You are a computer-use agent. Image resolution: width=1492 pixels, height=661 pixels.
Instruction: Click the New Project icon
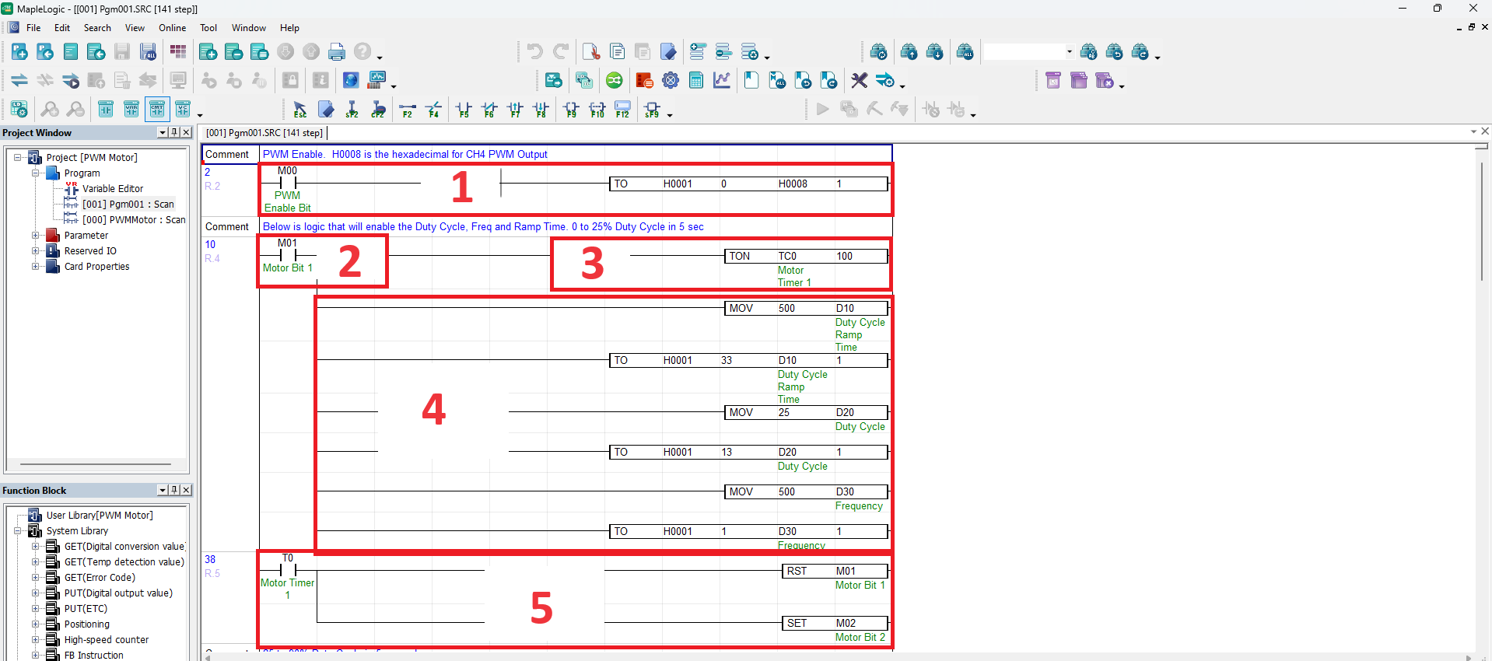pyautogui.click(x=19, y=52)
